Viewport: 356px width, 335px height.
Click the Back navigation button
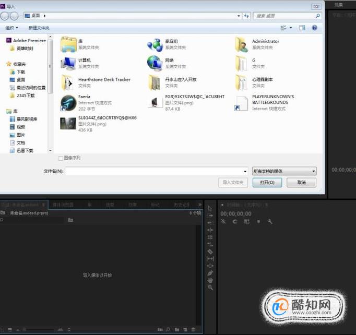[4, 16]
